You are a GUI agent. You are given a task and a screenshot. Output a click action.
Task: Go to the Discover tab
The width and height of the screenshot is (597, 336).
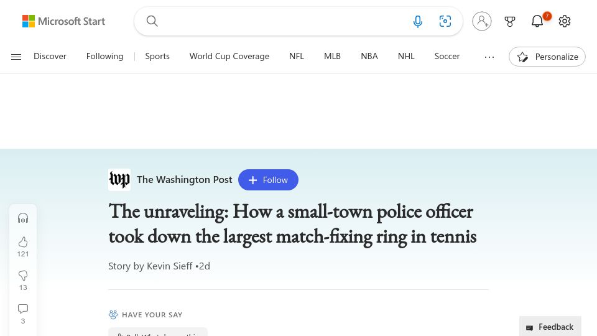tap(50, 57)
